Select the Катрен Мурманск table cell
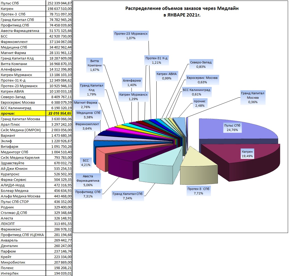290x276 pixels. 23,75
